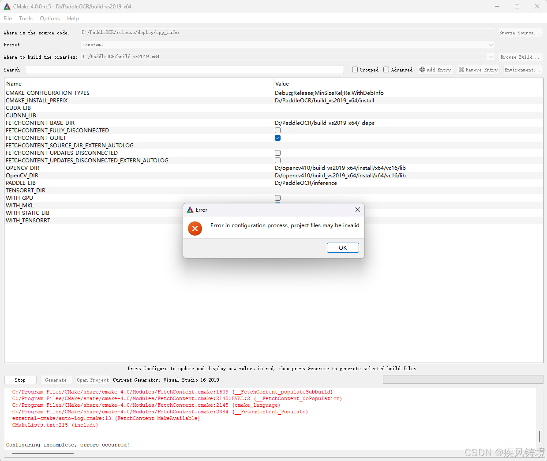
Task: Click the plus icon of Add Entry
Action: (422, 70)
